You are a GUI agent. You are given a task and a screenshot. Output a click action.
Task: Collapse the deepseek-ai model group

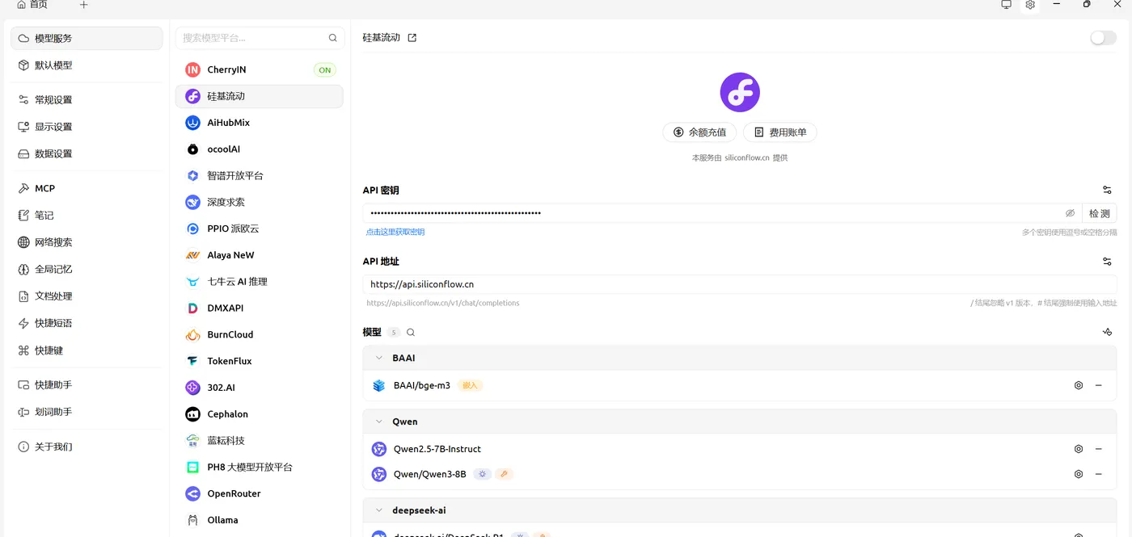click(378, 510)
